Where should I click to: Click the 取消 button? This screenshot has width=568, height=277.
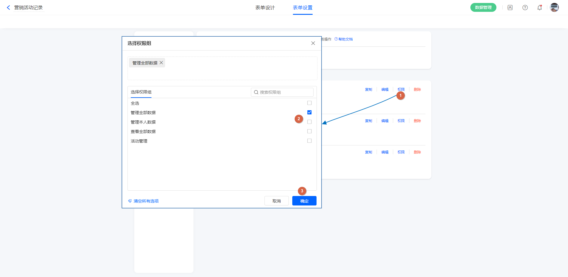click(276, 201)
